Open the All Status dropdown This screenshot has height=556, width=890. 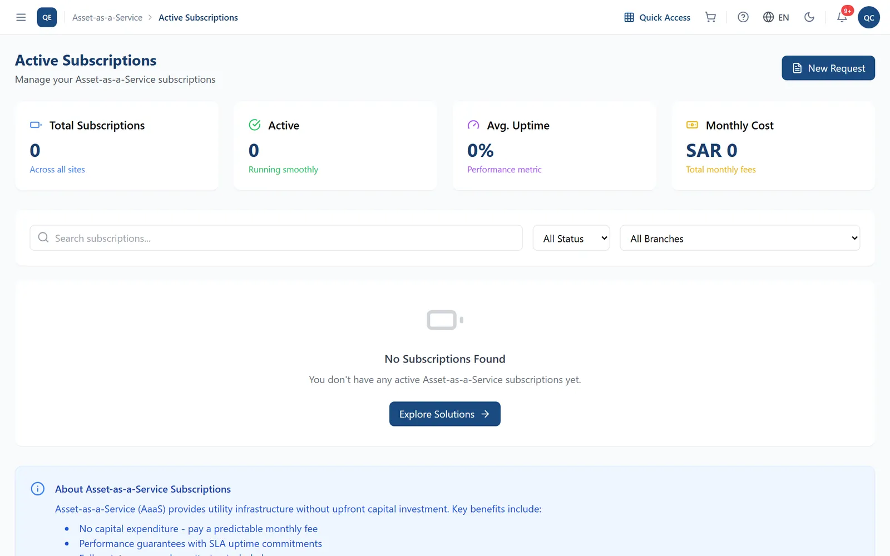point(571,238)
